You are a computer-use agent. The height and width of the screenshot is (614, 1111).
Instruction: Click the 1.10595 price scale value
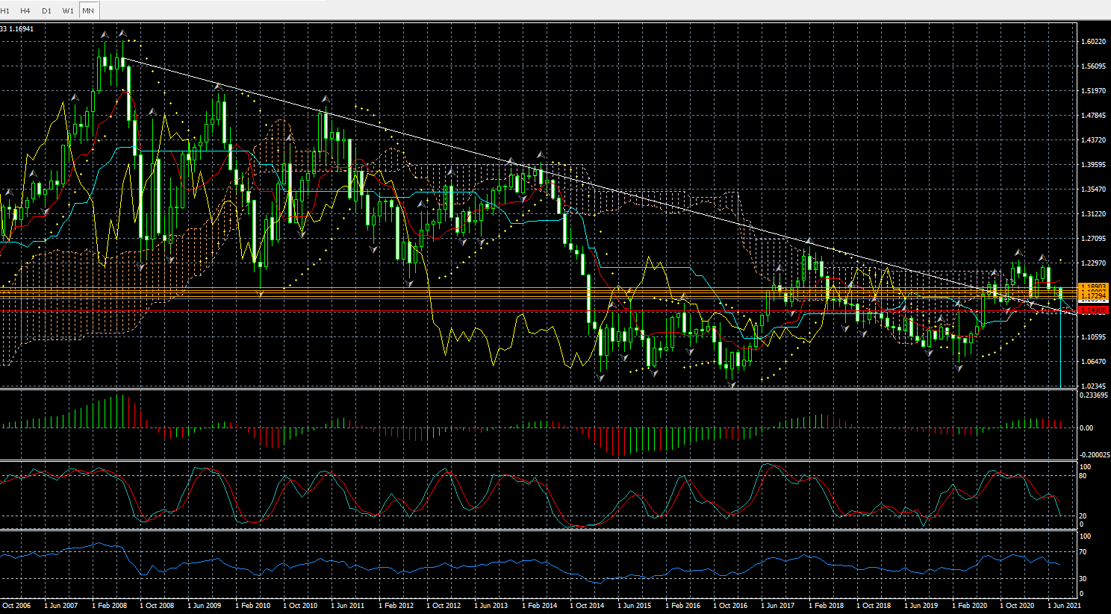point(1093,337)
